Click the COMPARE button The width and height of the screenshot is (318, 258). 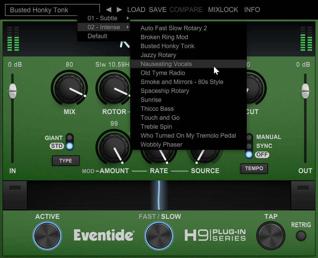[186, 10]
